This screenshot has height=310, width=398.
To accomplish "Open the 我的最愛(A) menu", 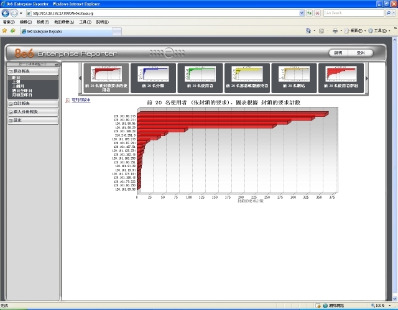I will pyautogui.click(x=64, y=22).
